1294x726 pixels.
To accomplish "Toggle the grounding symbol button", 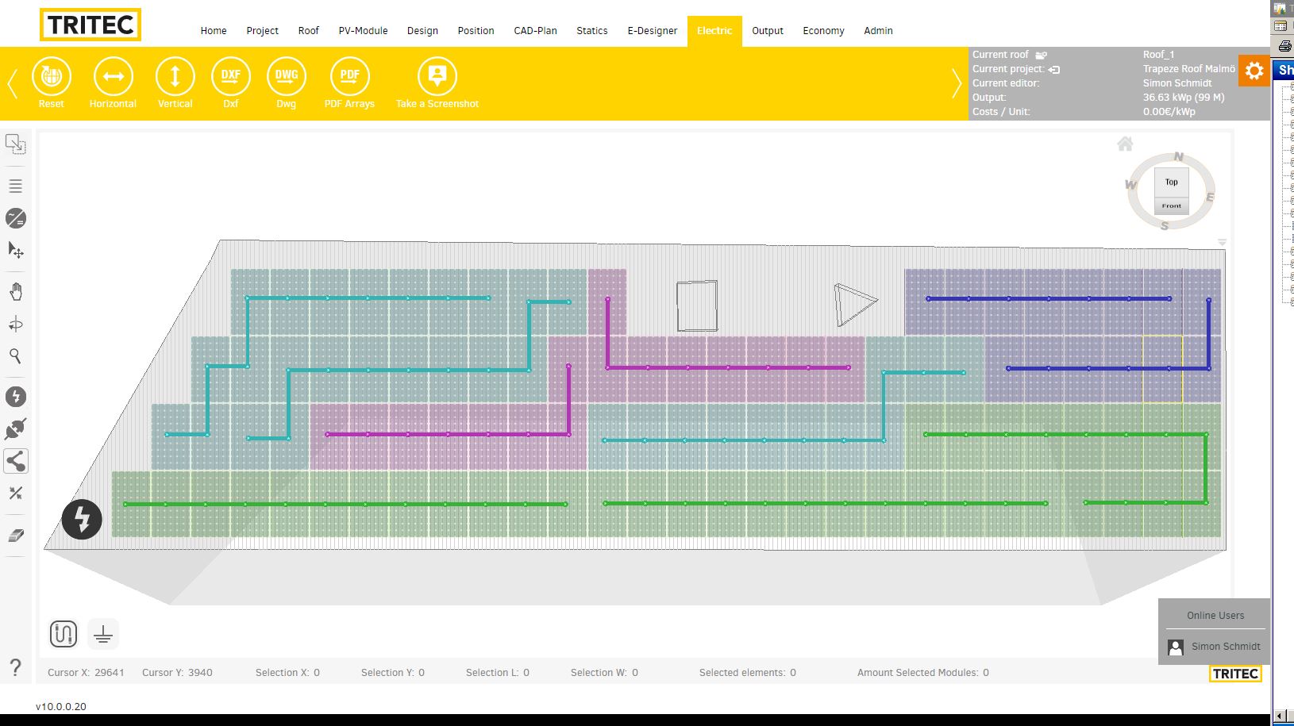I will 103,634.
